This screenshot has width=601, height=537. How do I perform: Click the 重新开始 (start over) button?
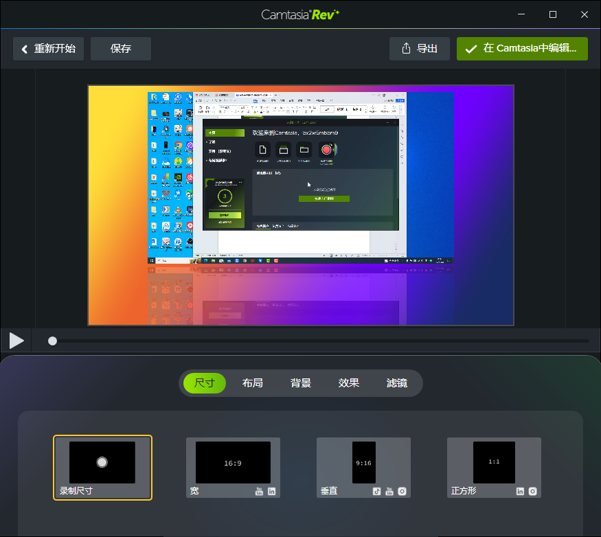tap(48, 49)
